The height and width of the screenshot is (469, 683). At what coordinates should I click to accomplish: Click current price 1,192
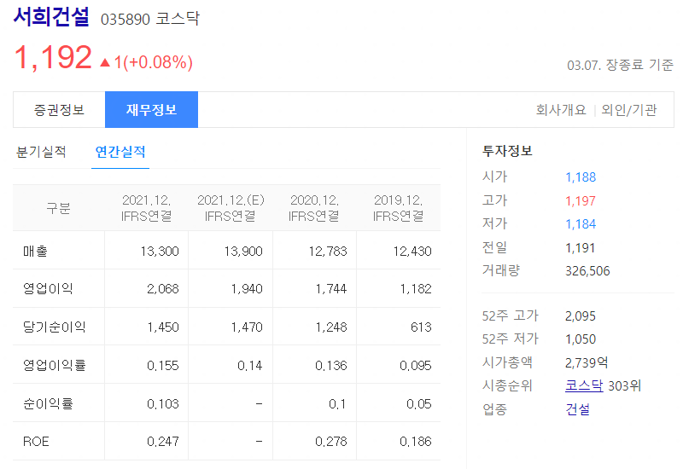coord(53,57)
